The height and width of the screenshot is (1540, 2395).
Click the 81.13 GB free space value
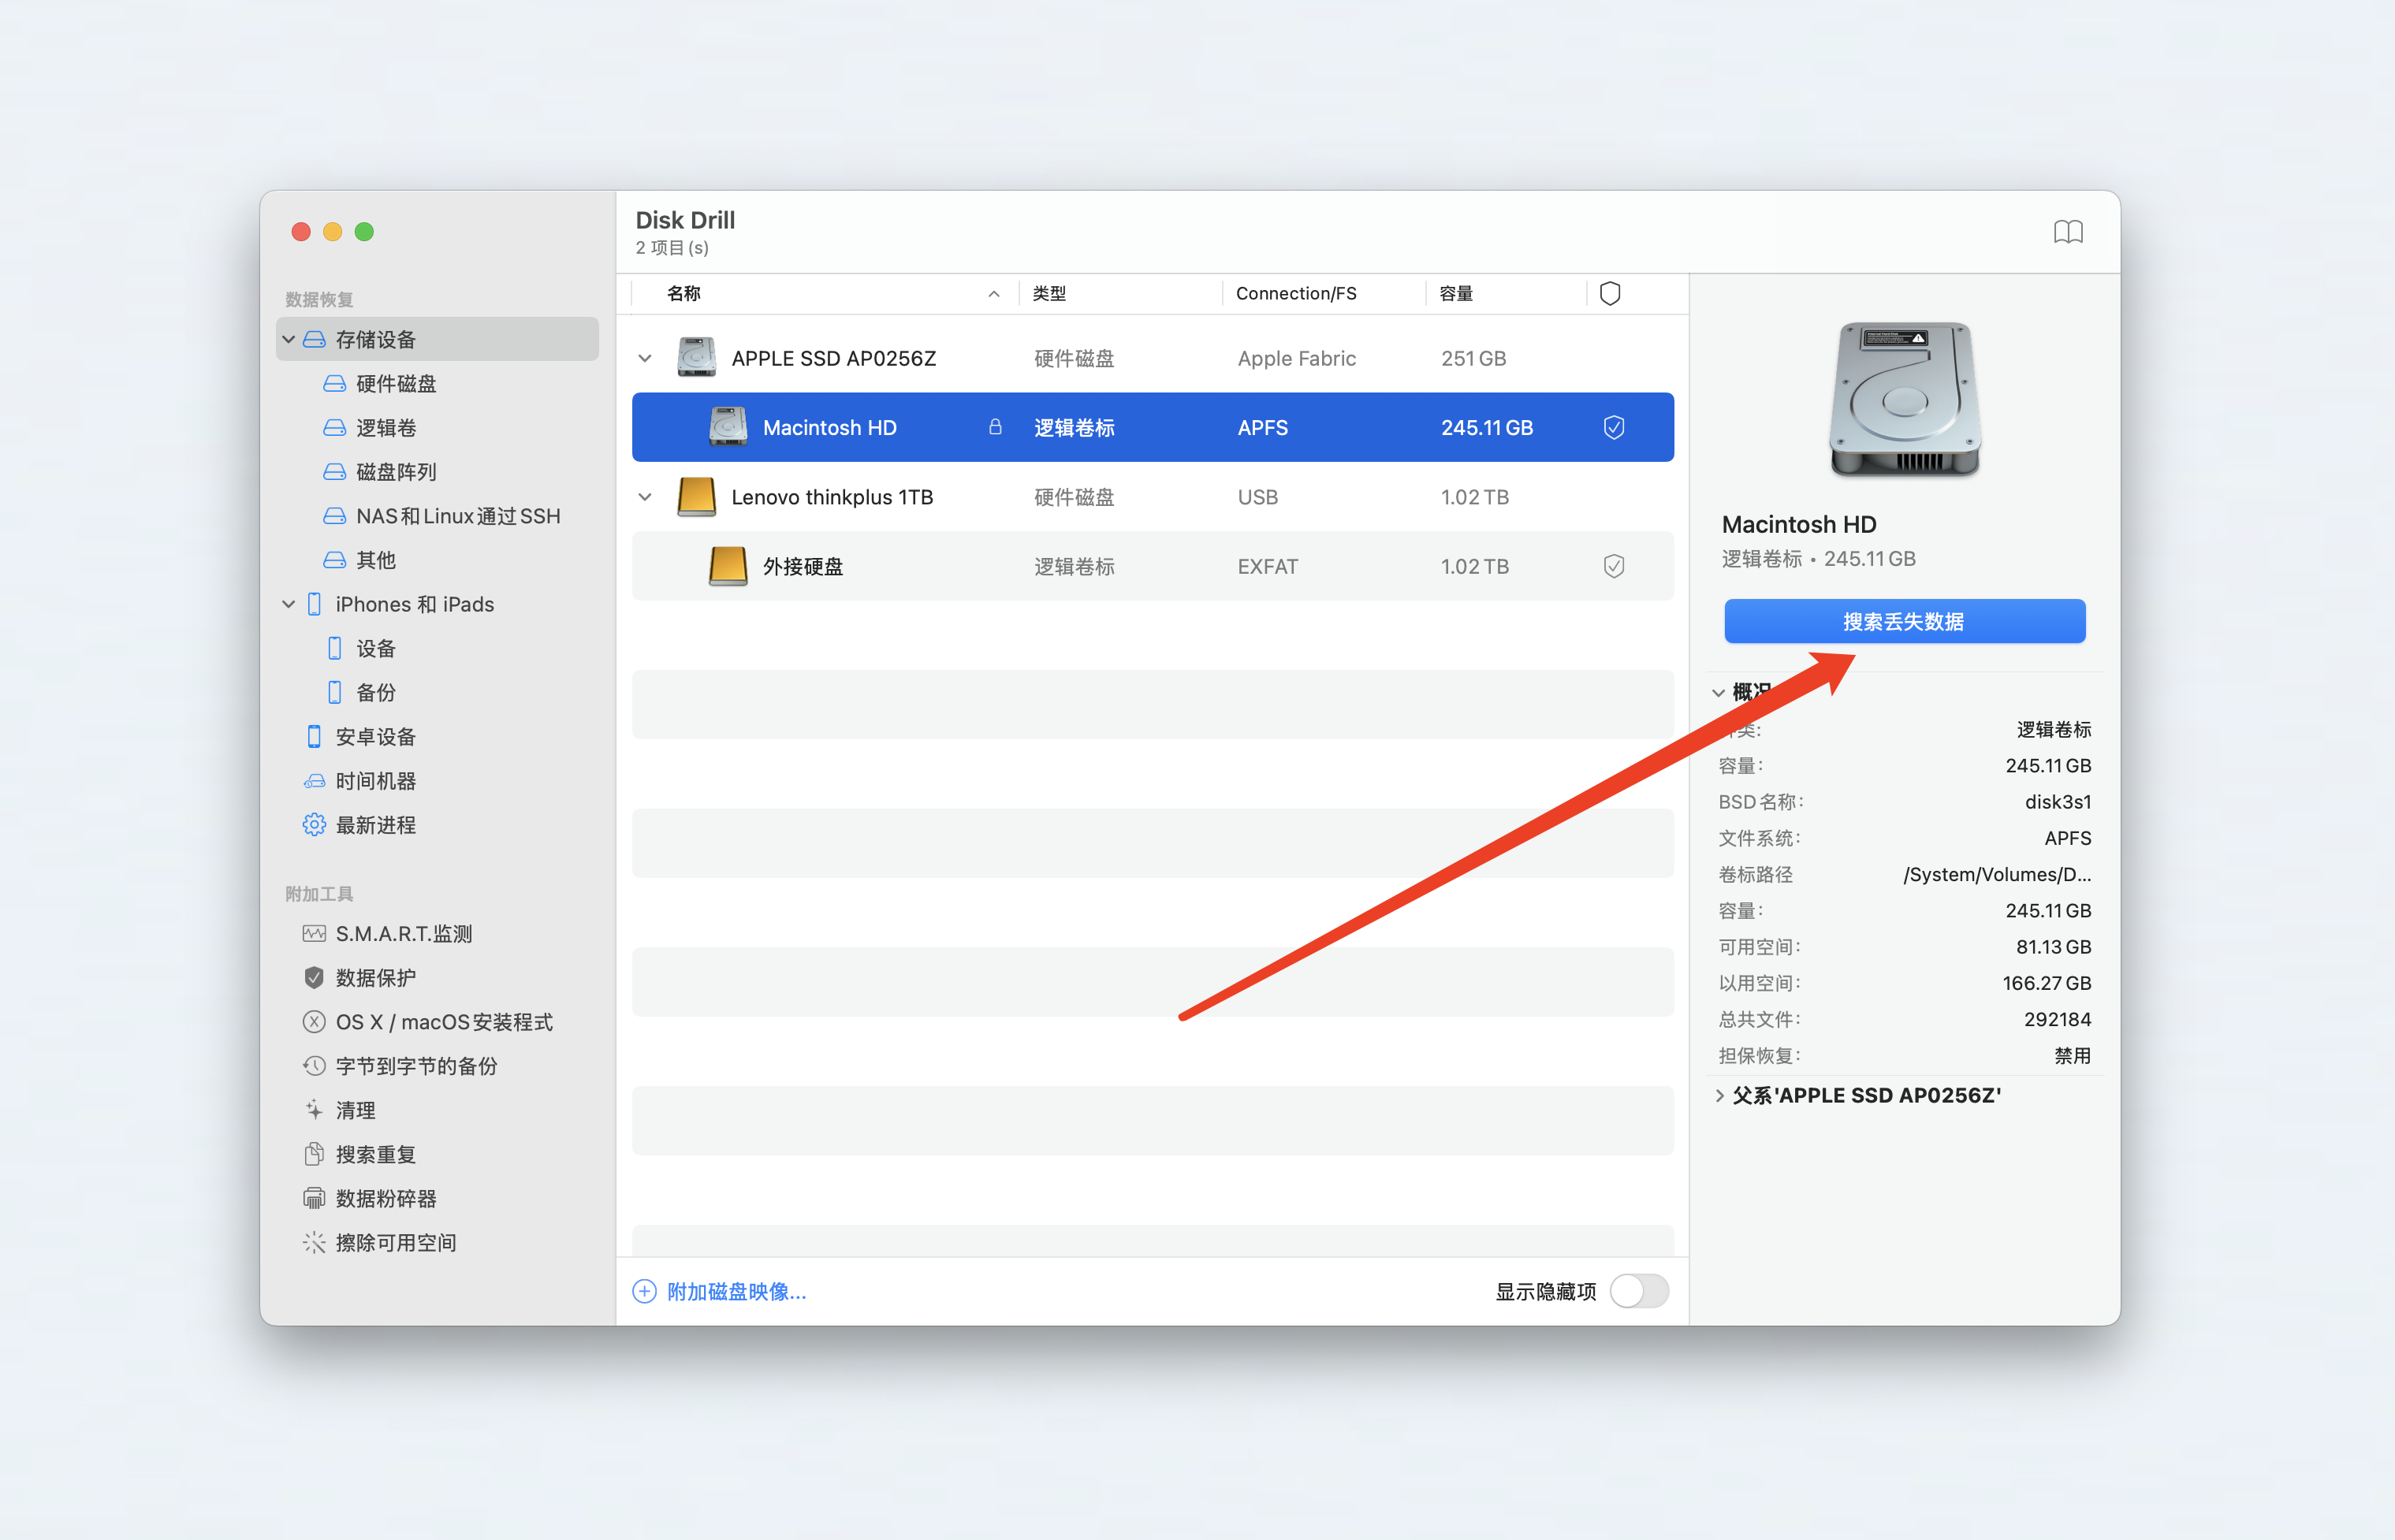tap(2053, 947)
